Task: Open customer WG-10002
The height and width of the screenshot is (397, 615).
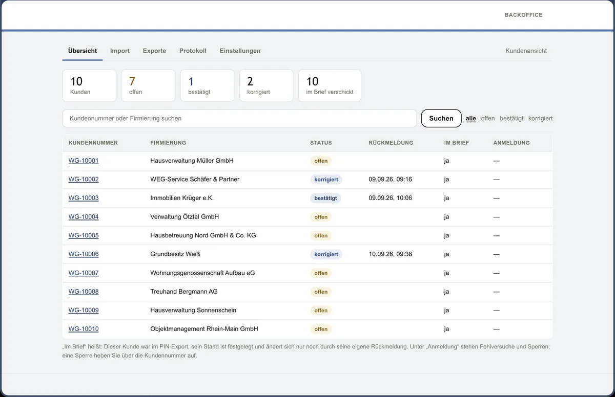Action: [x=84, y=179]
